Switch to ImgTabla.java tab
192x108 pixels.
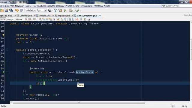point(64,16)
